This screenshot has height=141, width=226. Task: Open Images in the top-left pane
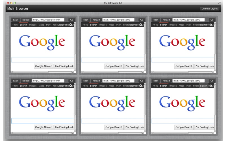(33, 25)
